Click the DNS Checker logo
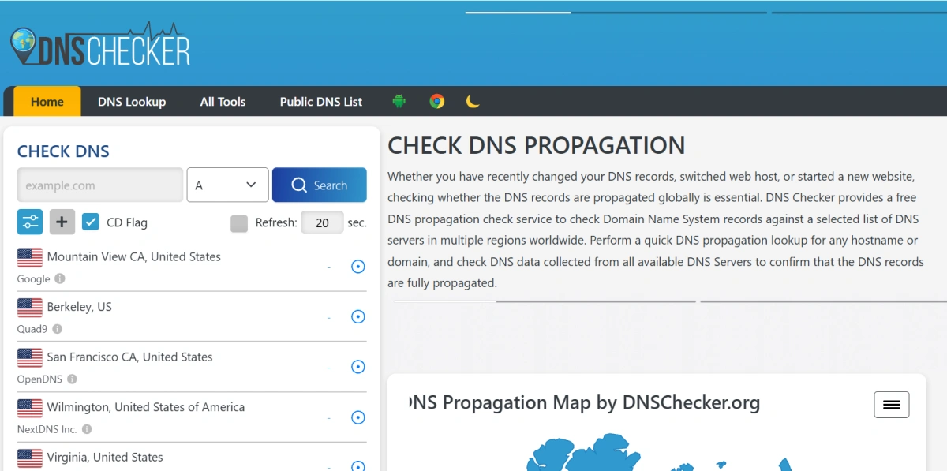Screen dimensions: 947x471 pos(100,48)
